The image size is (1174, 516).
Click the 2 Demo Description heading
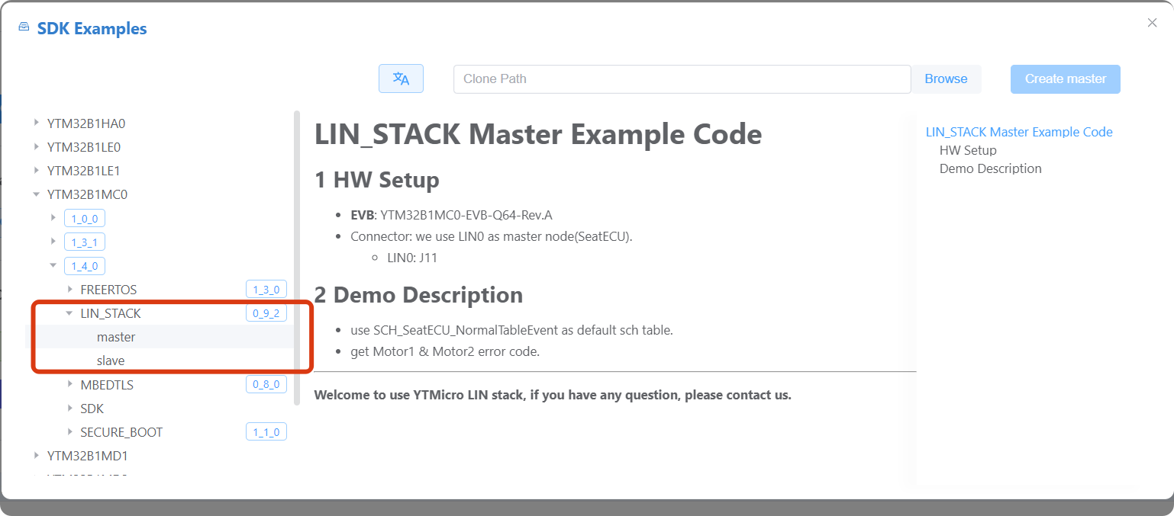click(x=418, y=295)
